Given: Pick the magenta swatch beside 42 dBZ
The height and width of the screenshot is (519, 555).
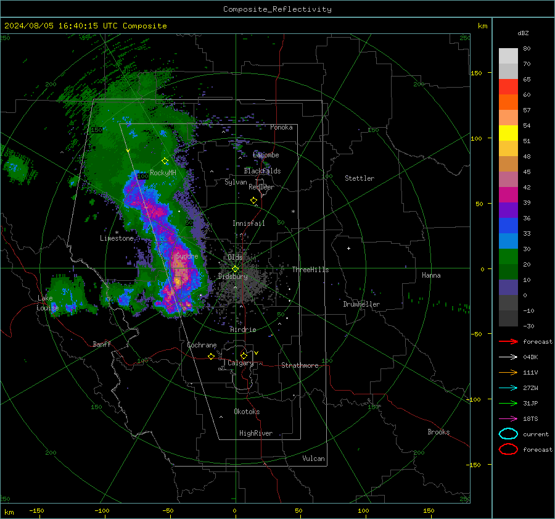Looking at the screenshot, I should [x=508, y=195].
